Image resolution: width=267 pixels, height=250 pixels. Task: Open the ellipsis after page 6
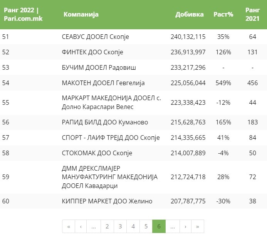tap(172, 227)
